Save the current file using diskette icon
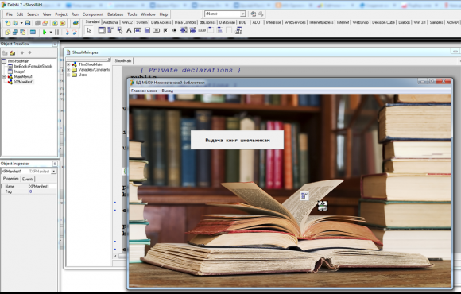461x294 pixels. 28,23
